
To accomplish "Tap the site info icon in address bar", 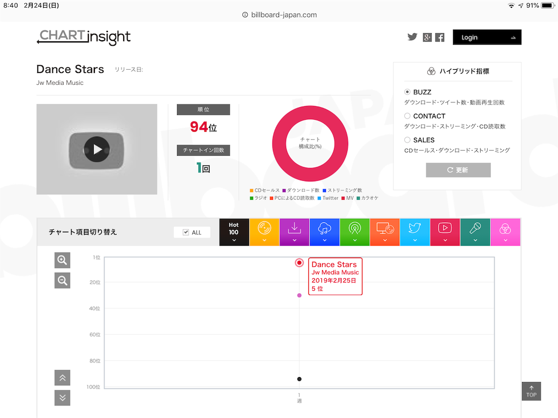I will 245,15.
